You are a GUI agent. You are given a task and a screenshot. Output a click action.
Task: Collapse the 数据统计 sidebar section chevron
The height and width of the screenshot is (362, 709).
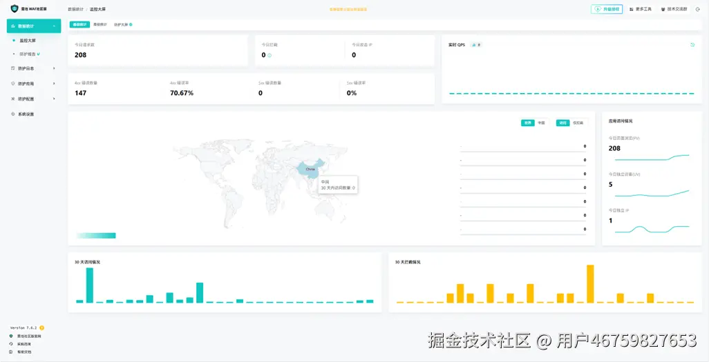pos(55,26)
